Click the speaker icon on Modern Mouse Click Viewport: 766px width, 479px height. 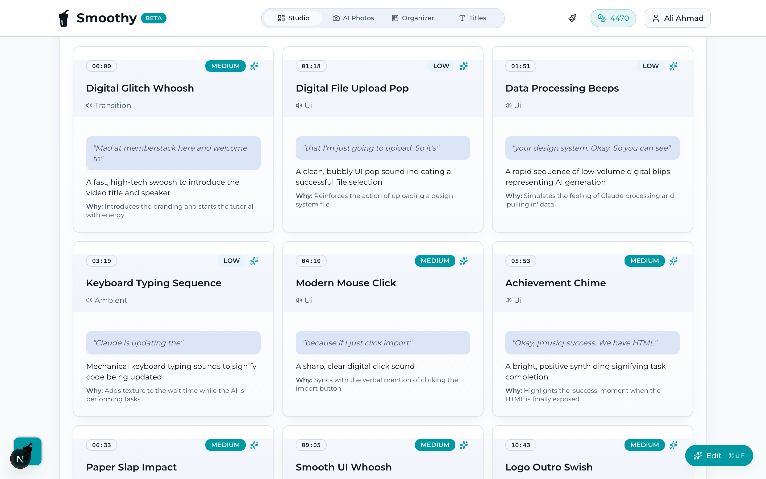(x=299, y=300)
